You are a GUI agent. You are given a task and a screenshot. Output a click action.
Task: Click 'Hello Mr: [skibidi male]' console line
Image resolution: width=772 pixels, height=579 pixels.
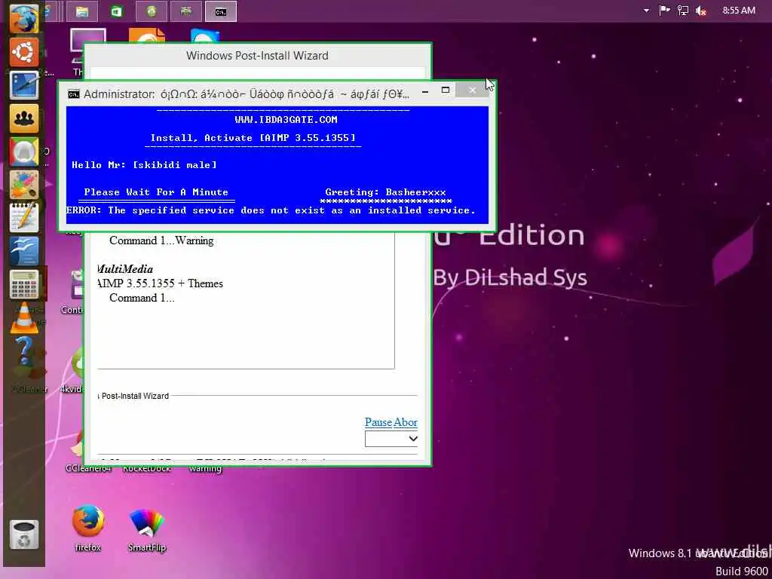pos(144,165)
